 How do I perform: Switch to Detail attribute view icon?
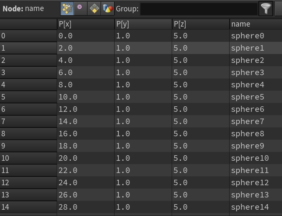coord(108,8)
